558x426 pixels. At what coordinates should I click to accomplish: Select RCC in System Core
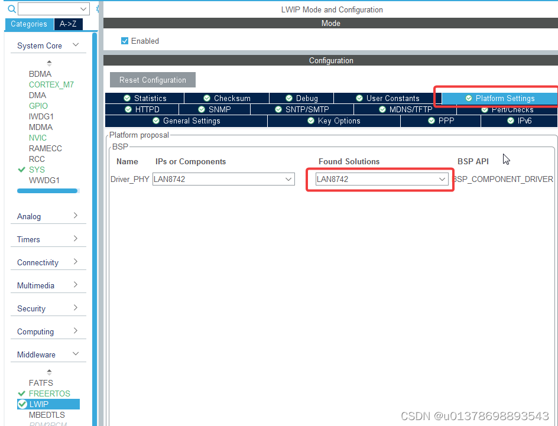(37, 159)
